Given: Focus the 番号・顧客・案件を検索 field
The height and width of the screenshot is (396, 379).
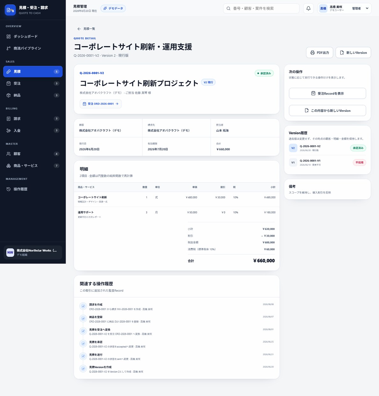Looking at the screenshot, I should pyautogui.click(x=261, y=8).
